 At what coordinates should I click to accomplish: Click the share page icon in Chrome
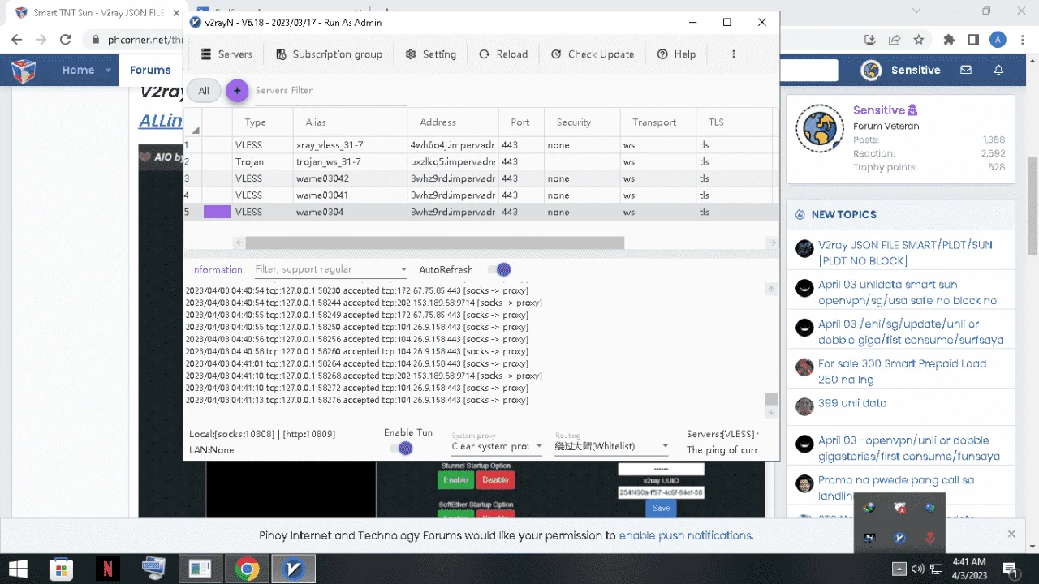[895, 40]
